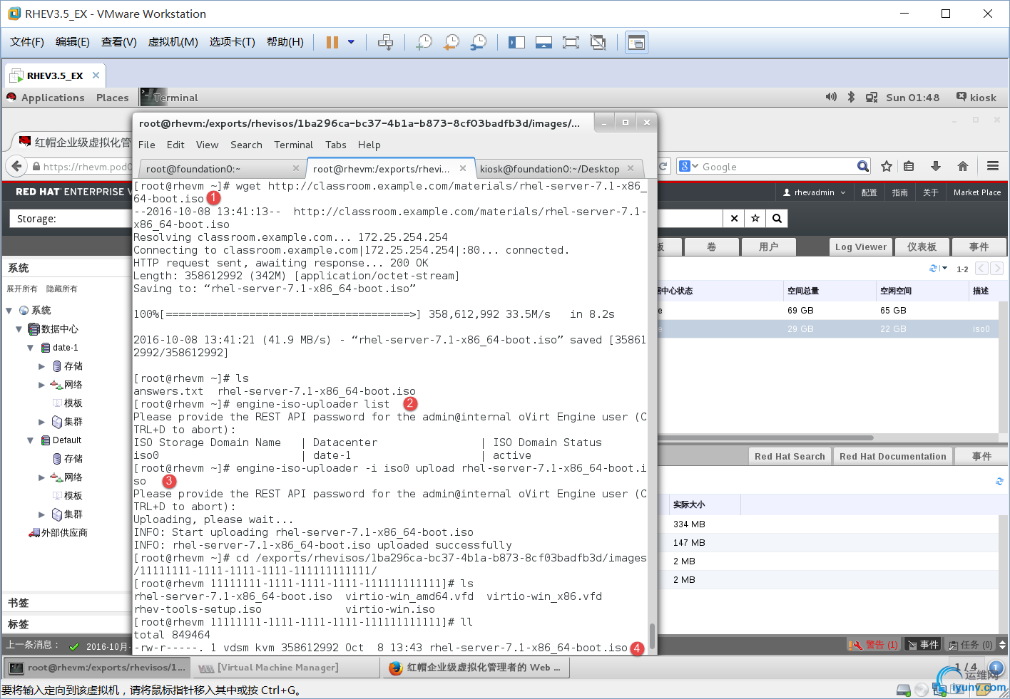The image size is (1010, 699).
Task: Click the Send Ctrl+Alt+Del toolbar icon
Action: 385,43
